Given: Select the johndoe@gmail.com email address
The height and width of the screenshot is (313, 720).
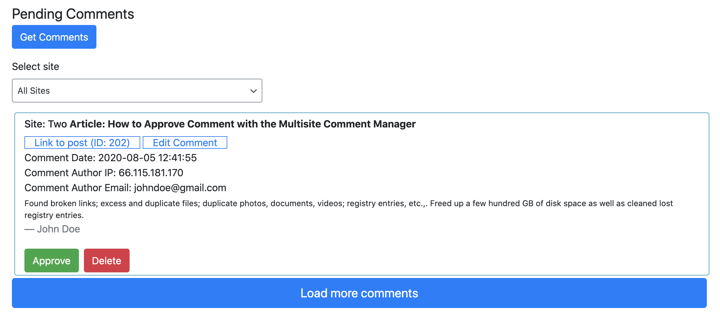Looking at the screenshot, I should click(x=180, y=188).
